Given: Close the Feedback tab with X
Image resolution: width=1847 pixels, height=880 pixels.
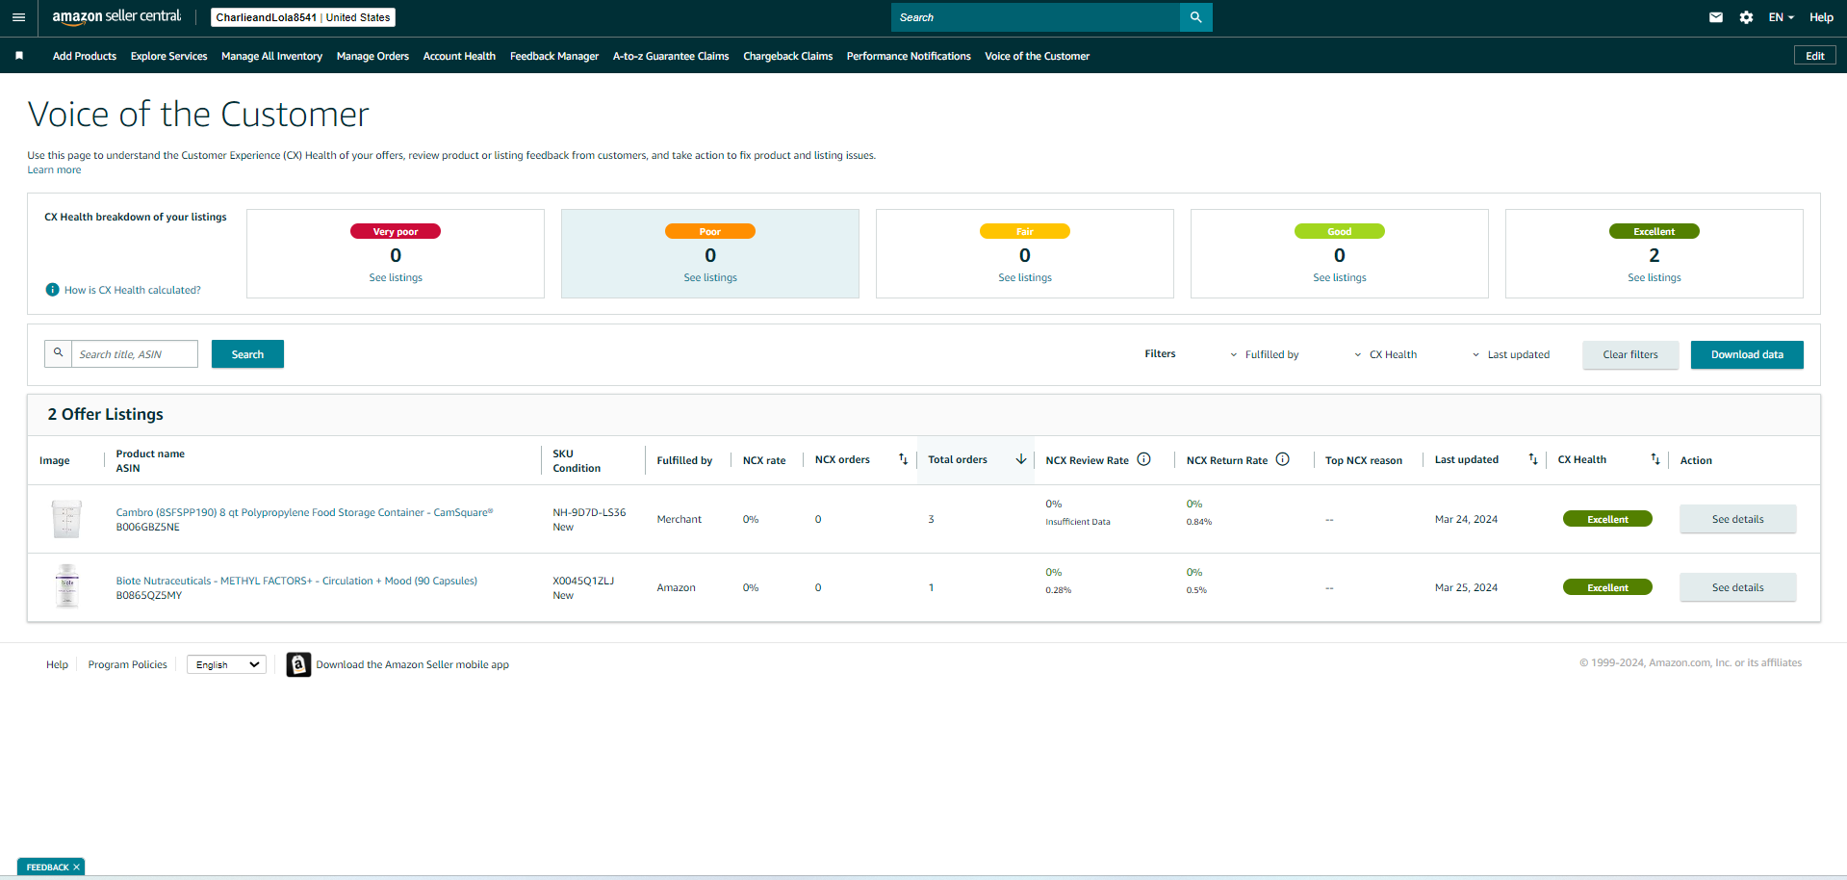Looking at the screenshot, I should pos(77,867).
